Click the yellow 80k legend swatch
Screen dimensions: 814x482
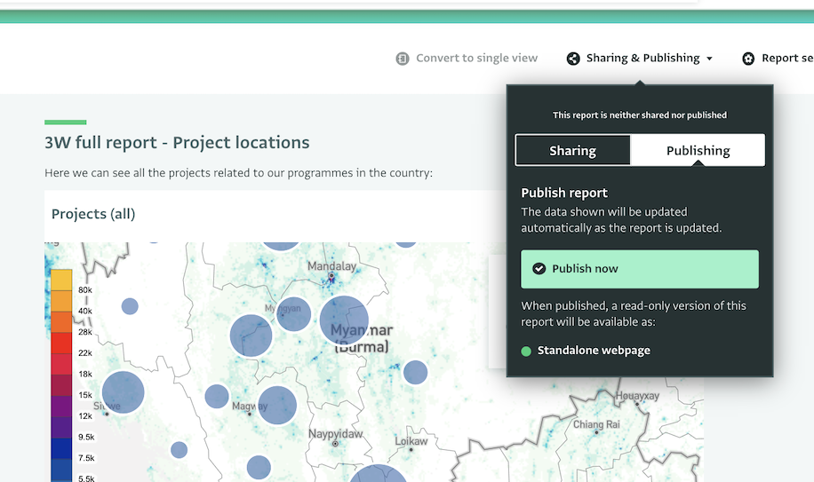61,280
